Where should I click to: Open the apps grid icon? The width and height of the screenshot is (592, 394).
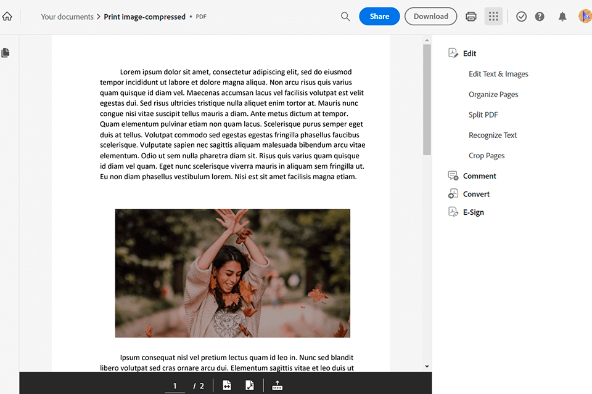[493, 16]
